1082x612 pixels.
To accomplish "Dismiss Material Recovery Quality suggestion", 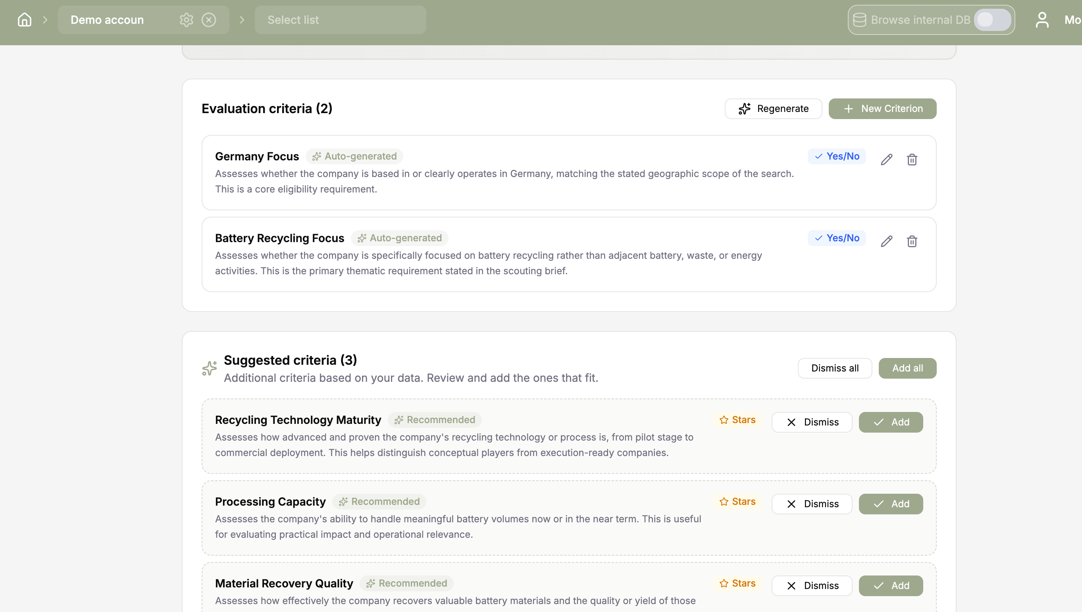I will point(812,585).
